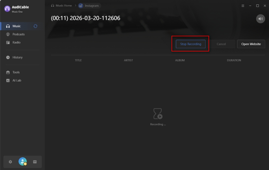Open settings via the gear icon
This screenshot has width=269, height=170.
coord(10,162)
